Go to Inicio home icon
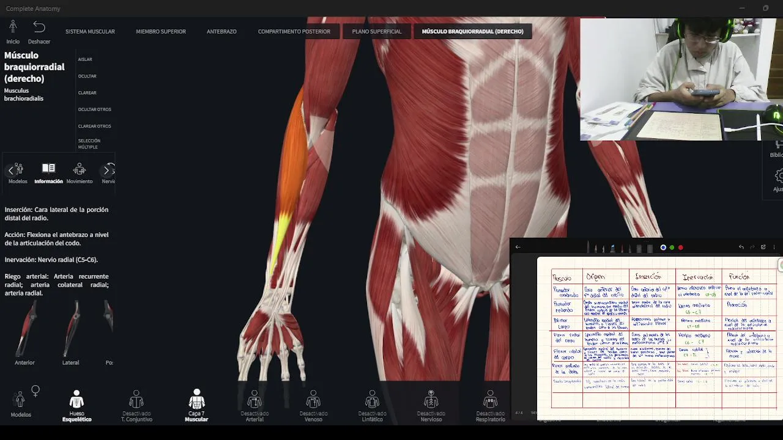783x440 pixels. coord(13,27)
